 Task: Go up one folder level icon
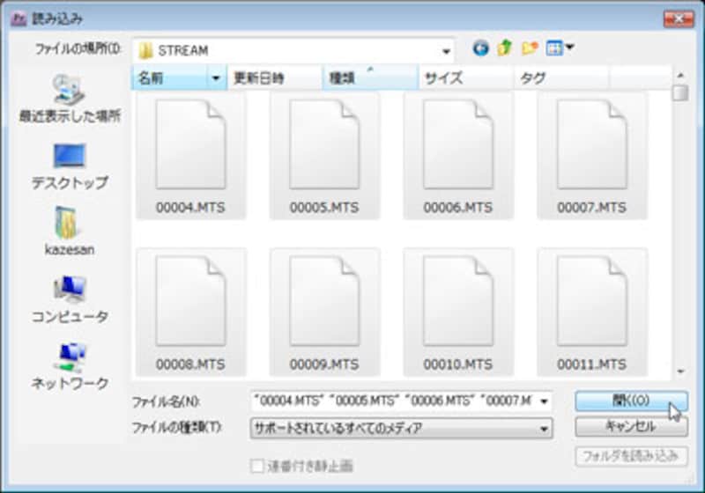505,49
